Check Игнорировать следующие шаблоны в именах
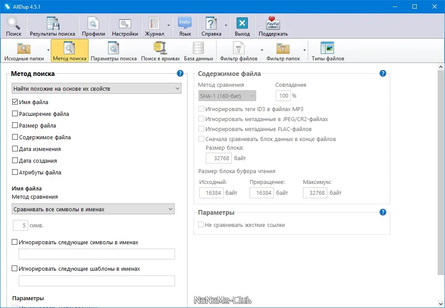 click(14, 268)
